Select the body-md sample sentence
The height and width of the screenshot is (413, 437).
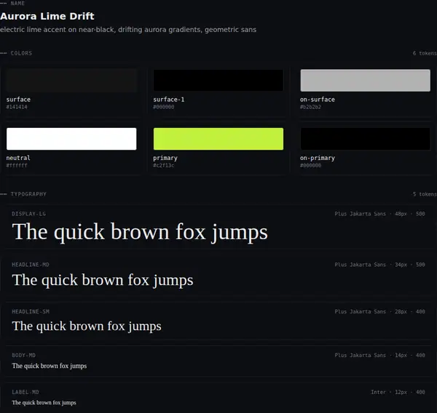click(x=50, y=366)
